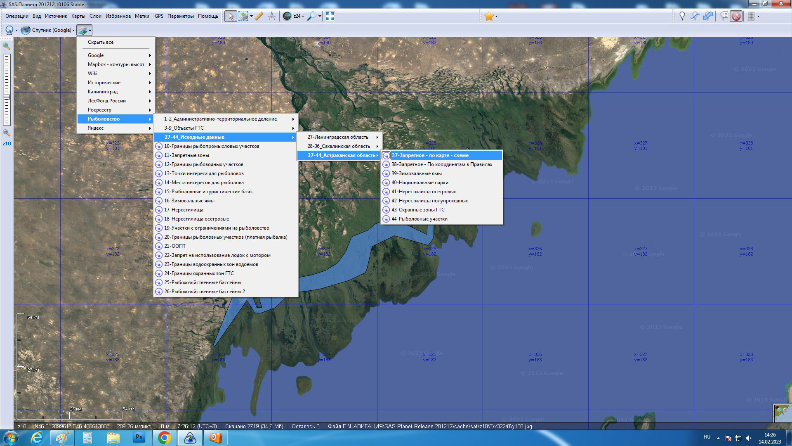The width and height of the screenshot is (792, 446).
Task: Open the go-to coordinates compass tool
Action: pyautogui.click(x=271, y=16)
